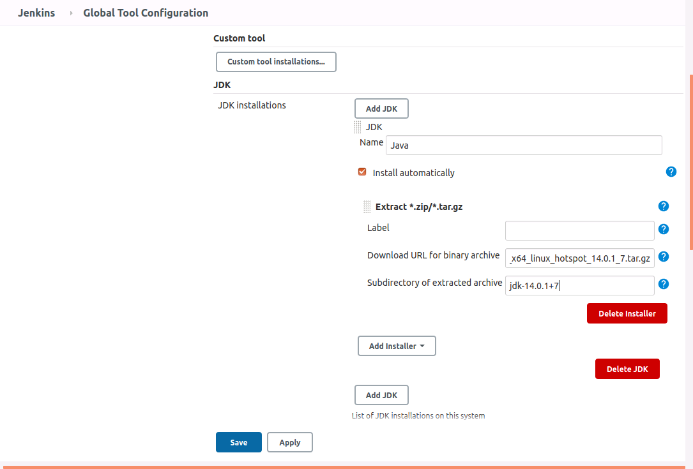Show help for Download URL field
Image resolution: width=693 pixels, height=469 pixels.
click(x=663, y=257)
